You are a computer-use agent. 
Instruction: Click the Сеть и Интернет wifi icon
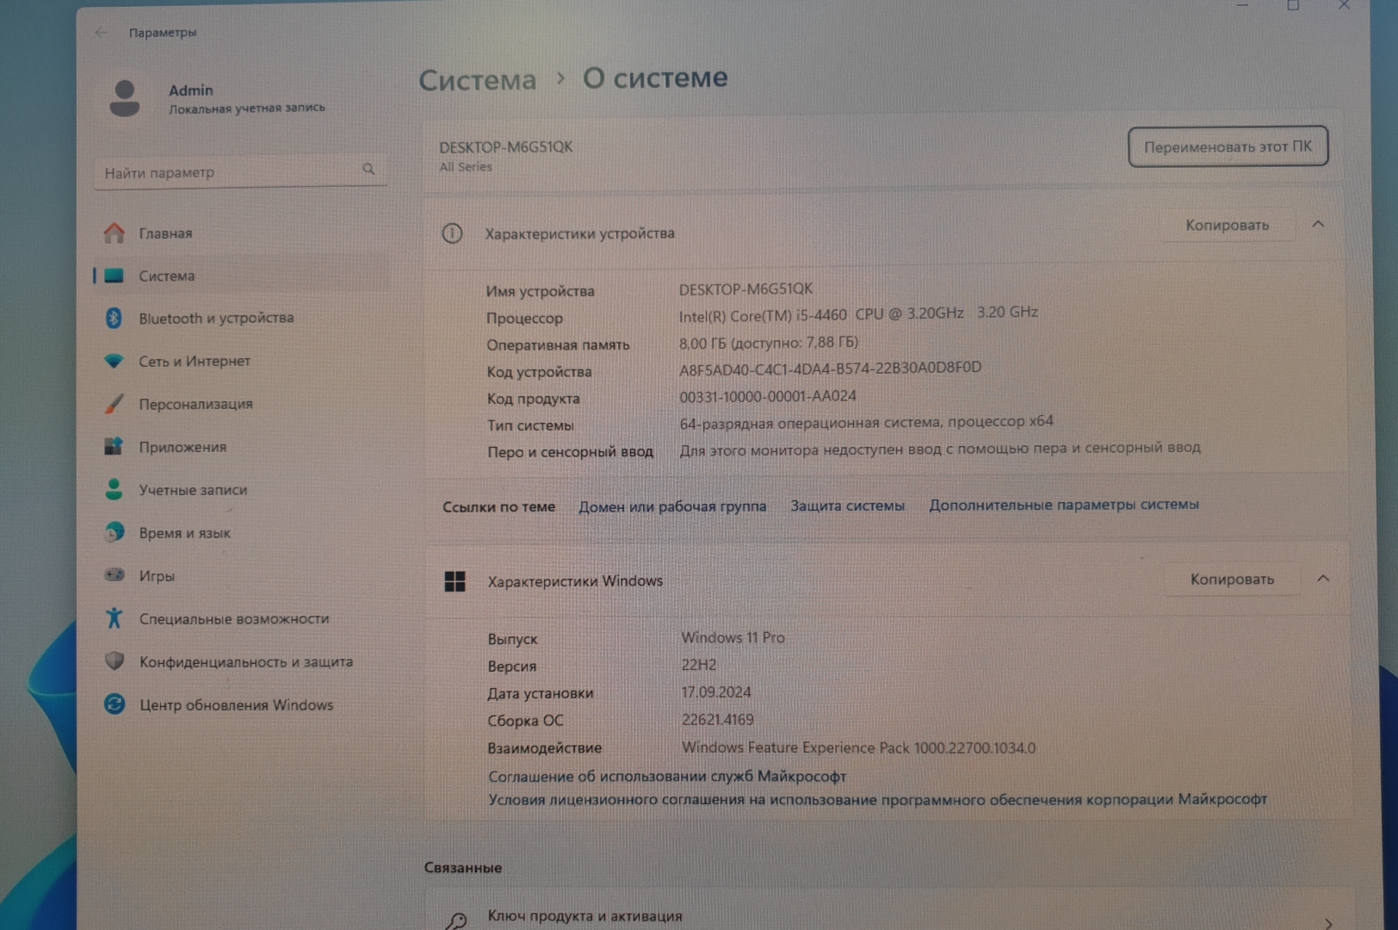(x=114, y=361)
